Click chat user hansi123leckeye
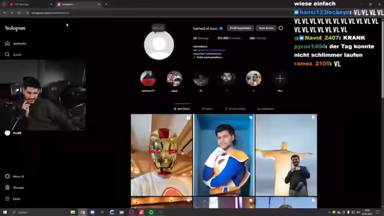 325,12
